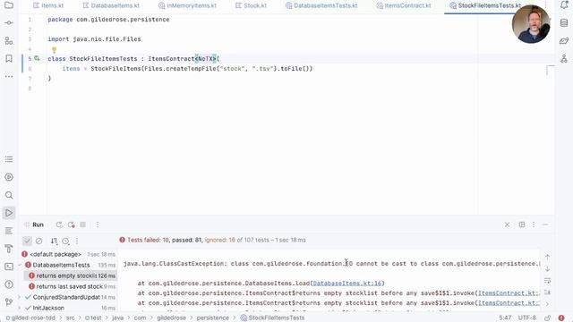Image resolution: width=573 pixels, height=322 pixels.
Task: Switch to Stock.kt tab
Action: pyautogui.click(x=251, y=5)
